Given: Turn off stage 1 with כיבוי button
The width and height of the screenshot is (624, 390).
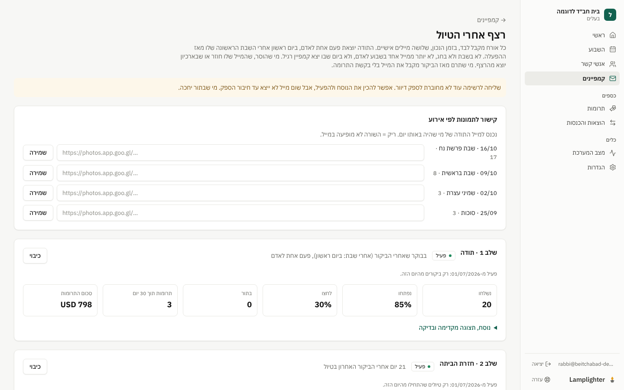Looking at the screenshot, I should pyautogui.click(x=35, y=256).
